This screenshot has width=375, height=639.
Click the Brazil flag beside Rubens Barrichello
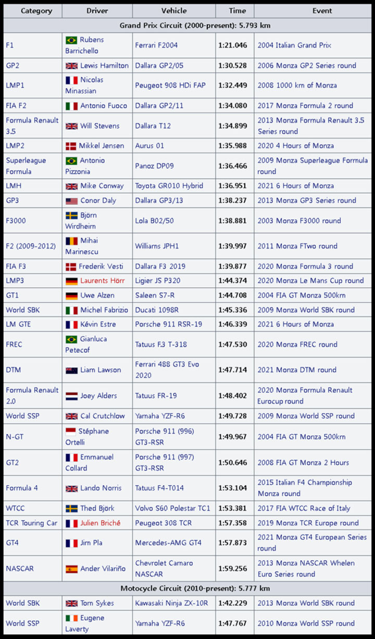point(71,40)
